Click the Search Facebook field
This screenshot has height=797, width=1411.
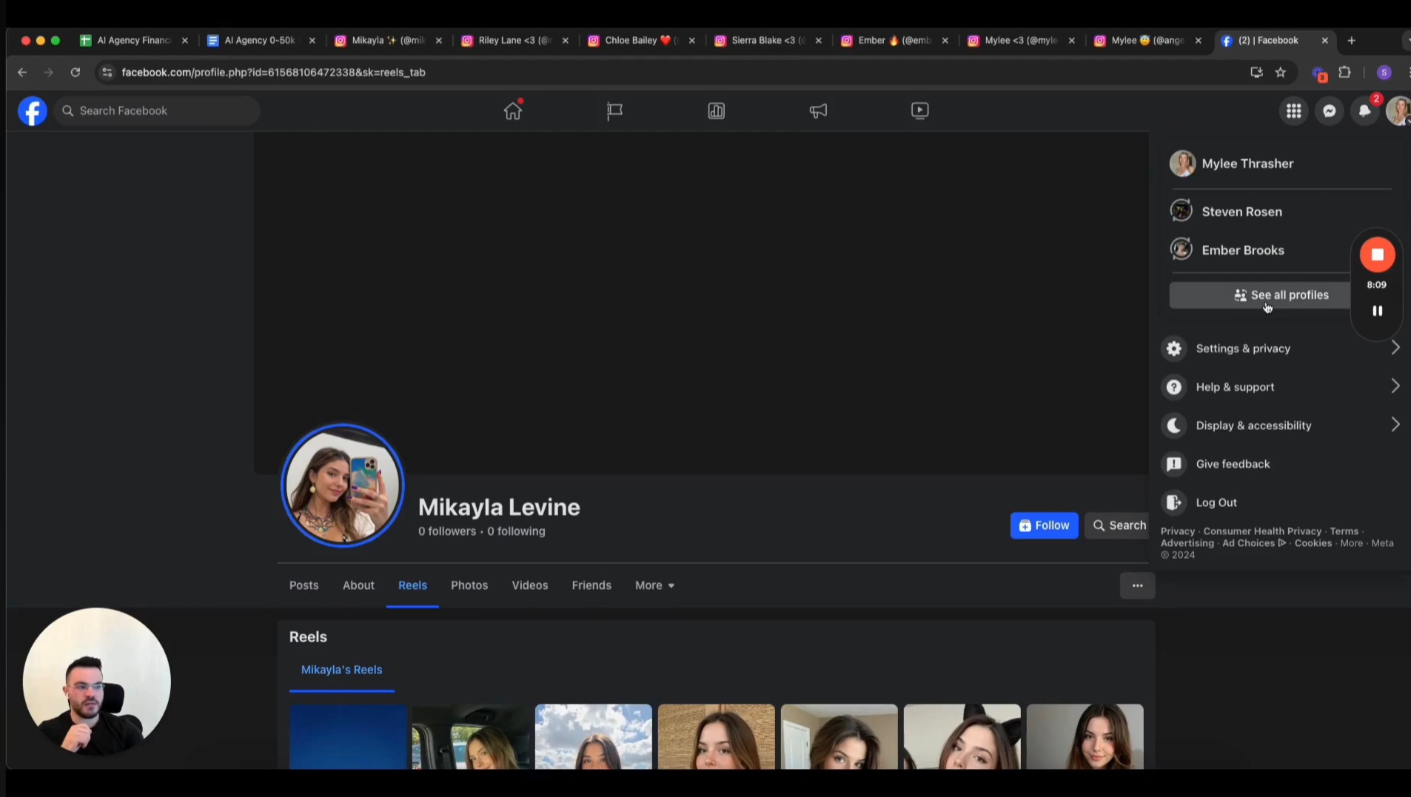157,111
